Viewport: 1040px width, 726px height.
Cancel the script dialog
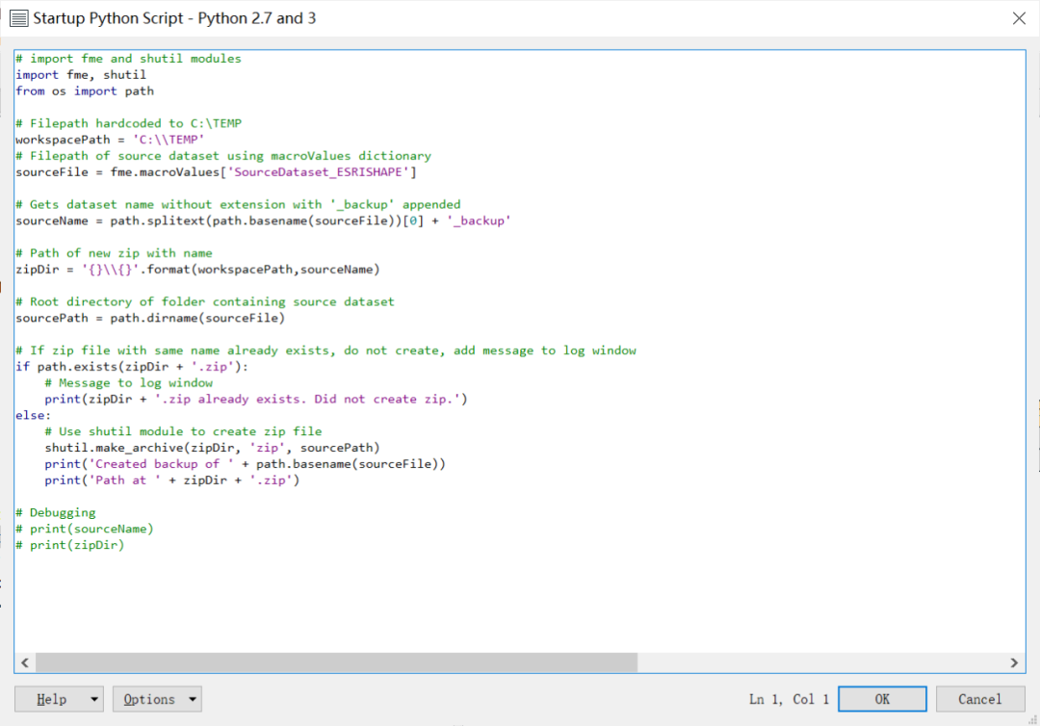point(979,699)
